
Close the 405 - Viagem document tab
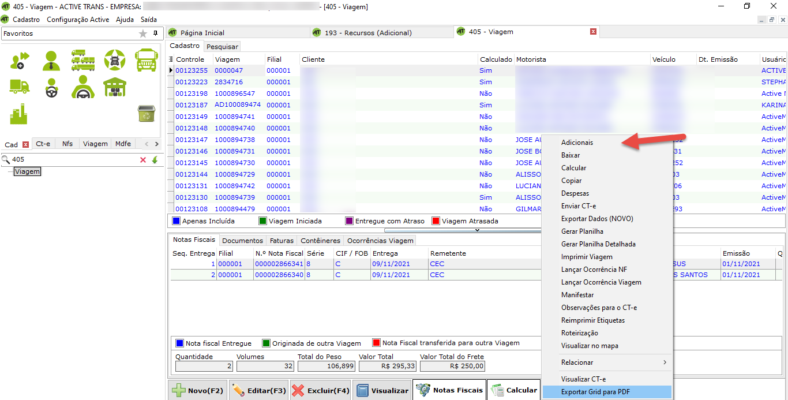[x=593, y=32]
